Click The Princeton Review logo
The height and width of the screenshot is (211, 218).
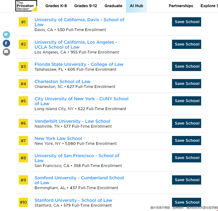point(26,6)
